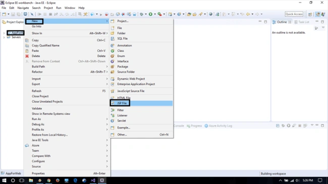Click the Quick Access field

(294, 14)
